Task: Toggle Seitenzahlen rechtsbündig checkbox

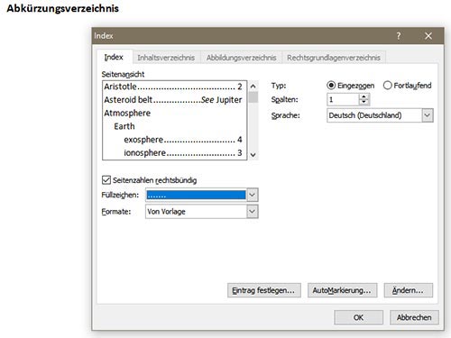Action: [x=106, y=180]
